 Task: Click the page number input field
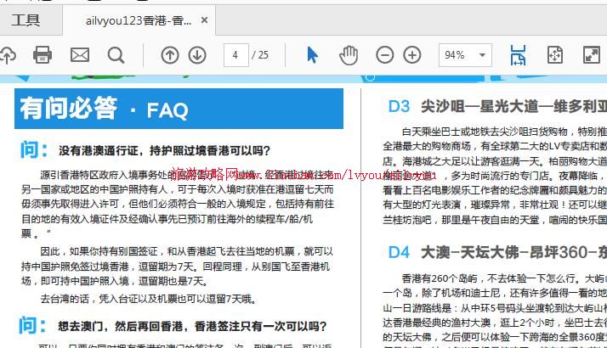(x=235, y=55)
